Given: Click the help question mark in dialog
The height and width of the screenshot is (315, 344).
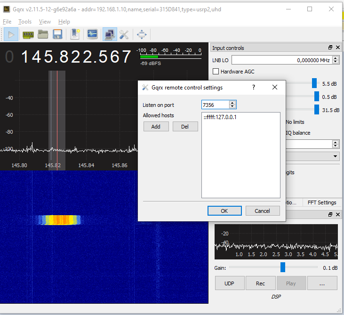Looking at the screenshot, I should coord(254,88).
